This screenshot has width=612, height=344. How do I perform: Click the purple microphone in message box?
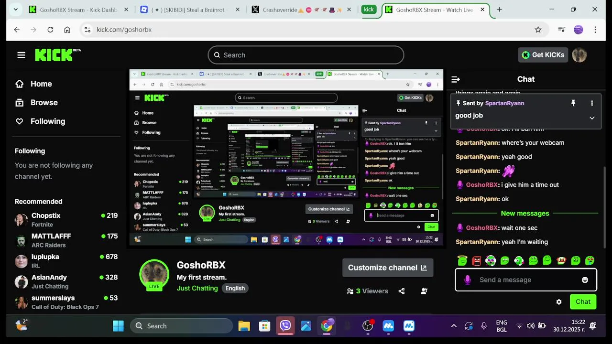[x=468, y=280]
